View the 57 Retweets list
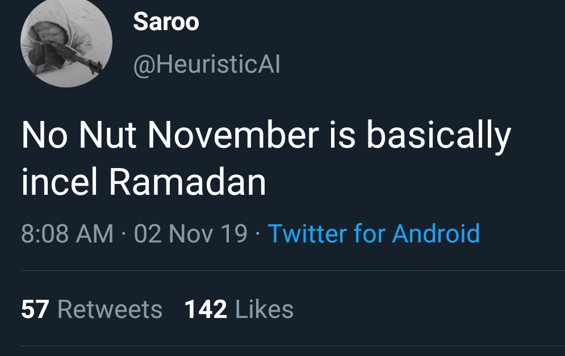565x356 pixels. [92, 309]
